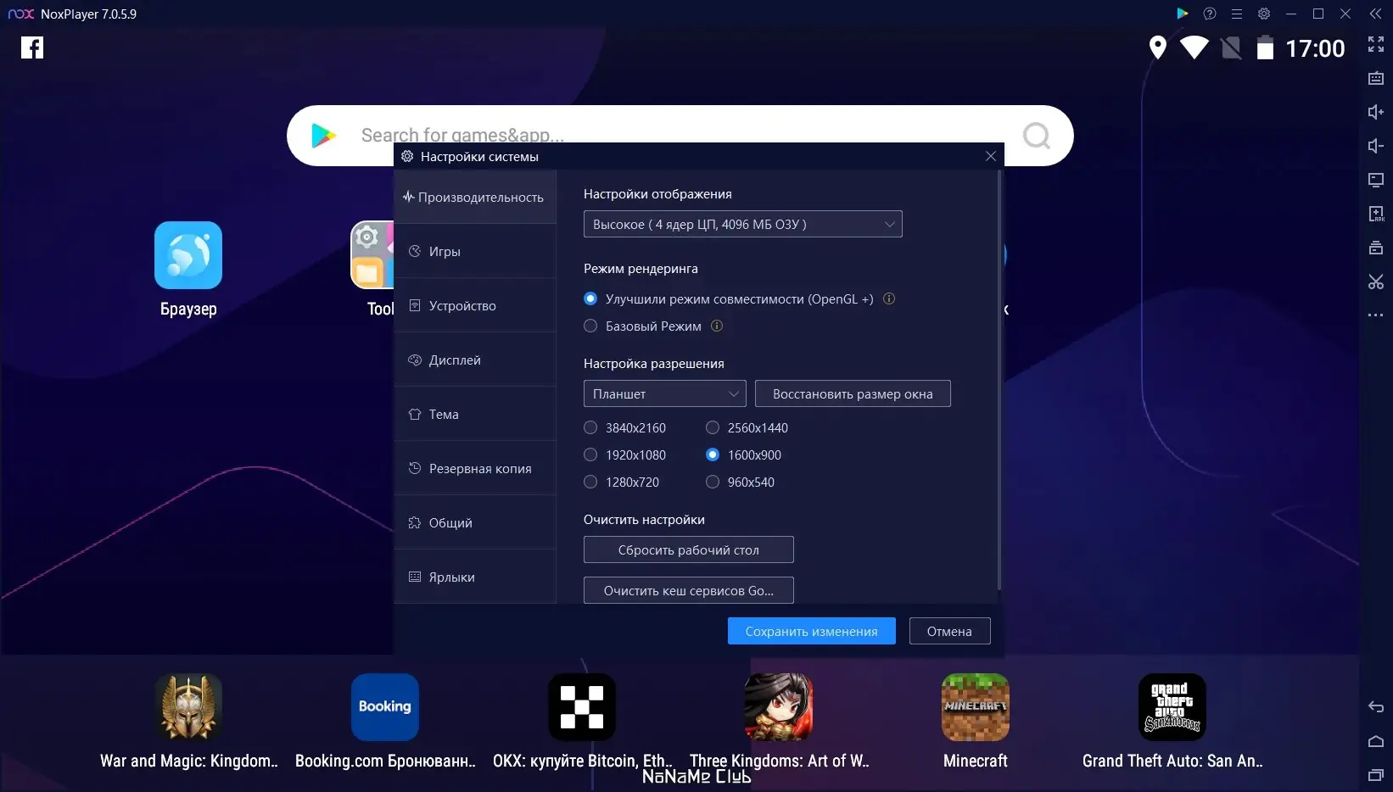This screenshot has height=792, width=1393.
Task: Open the Игры settings tab
Action: (475, 251)
